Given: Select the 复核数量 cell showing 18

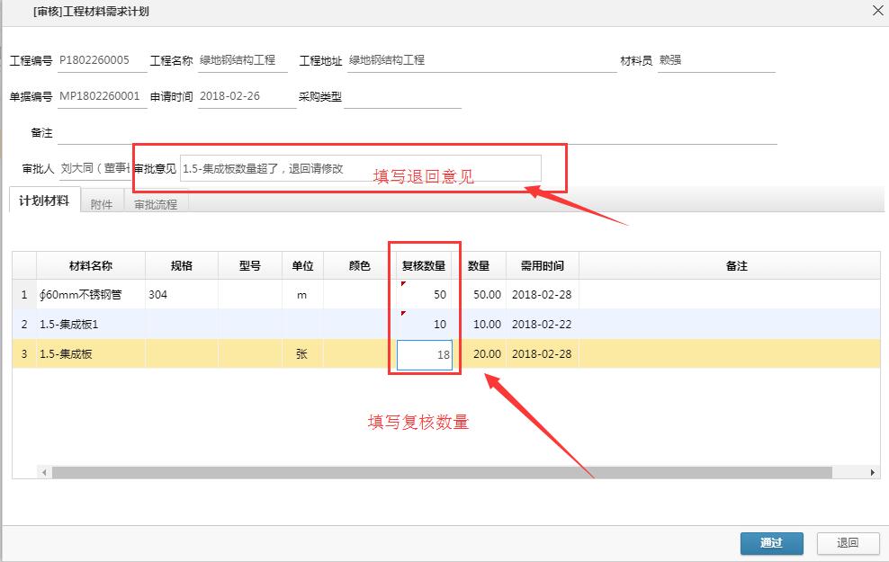Looking at the screenshot, I should click(x=425, y=354).
